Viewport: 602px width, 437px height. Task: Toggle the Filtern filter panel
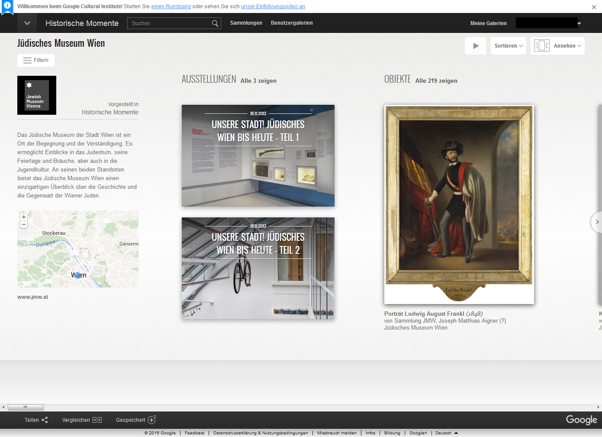pos(36,60)
